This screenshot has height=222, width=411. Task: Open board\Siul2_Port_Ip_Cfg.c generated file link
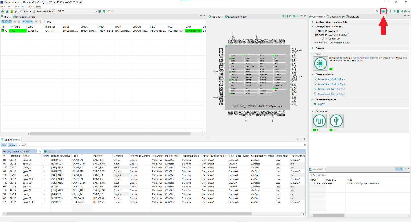click(x=331, y=79)
